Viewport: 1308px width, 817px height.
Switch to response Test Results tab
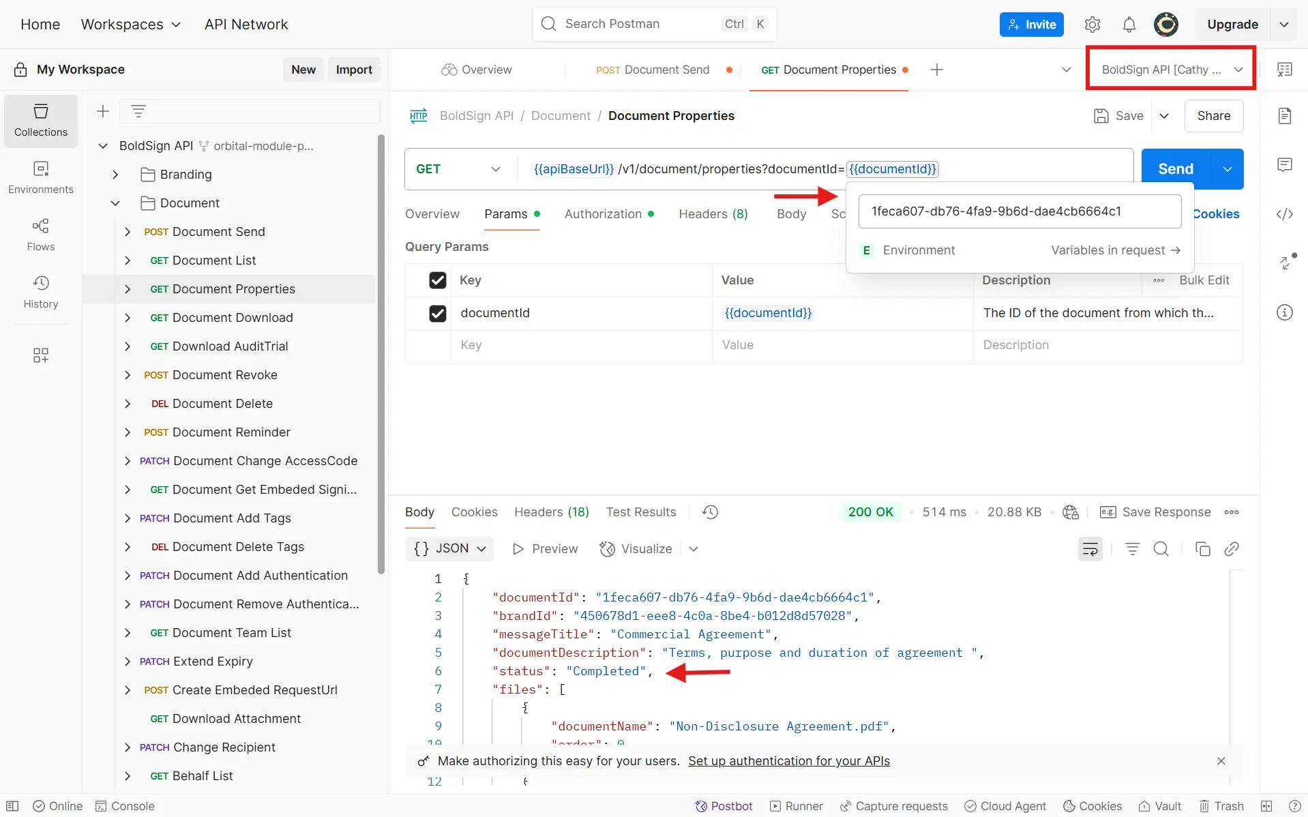click(641, 512)
